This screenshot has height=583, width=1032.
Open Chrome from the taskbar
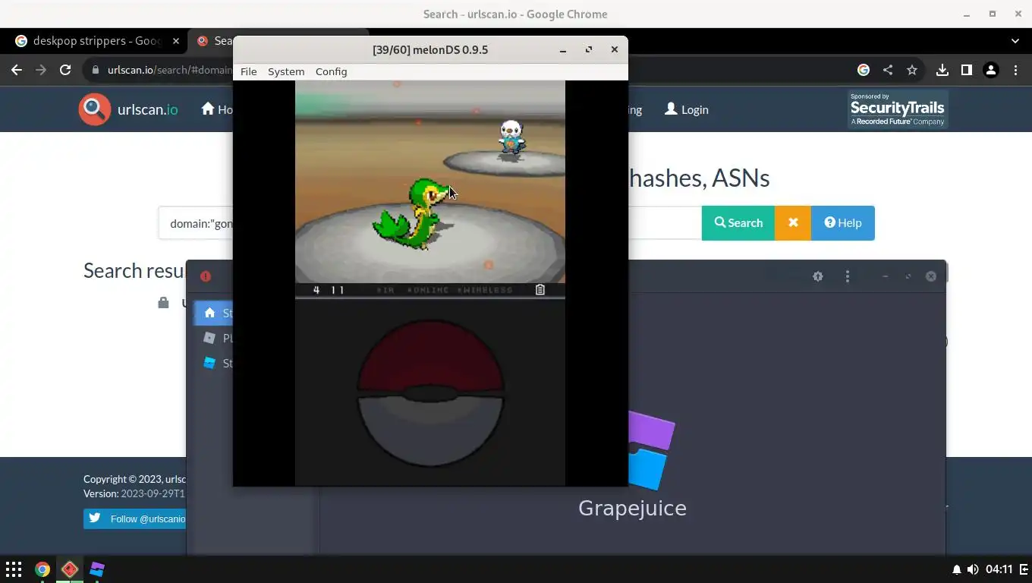pos(42,569)
